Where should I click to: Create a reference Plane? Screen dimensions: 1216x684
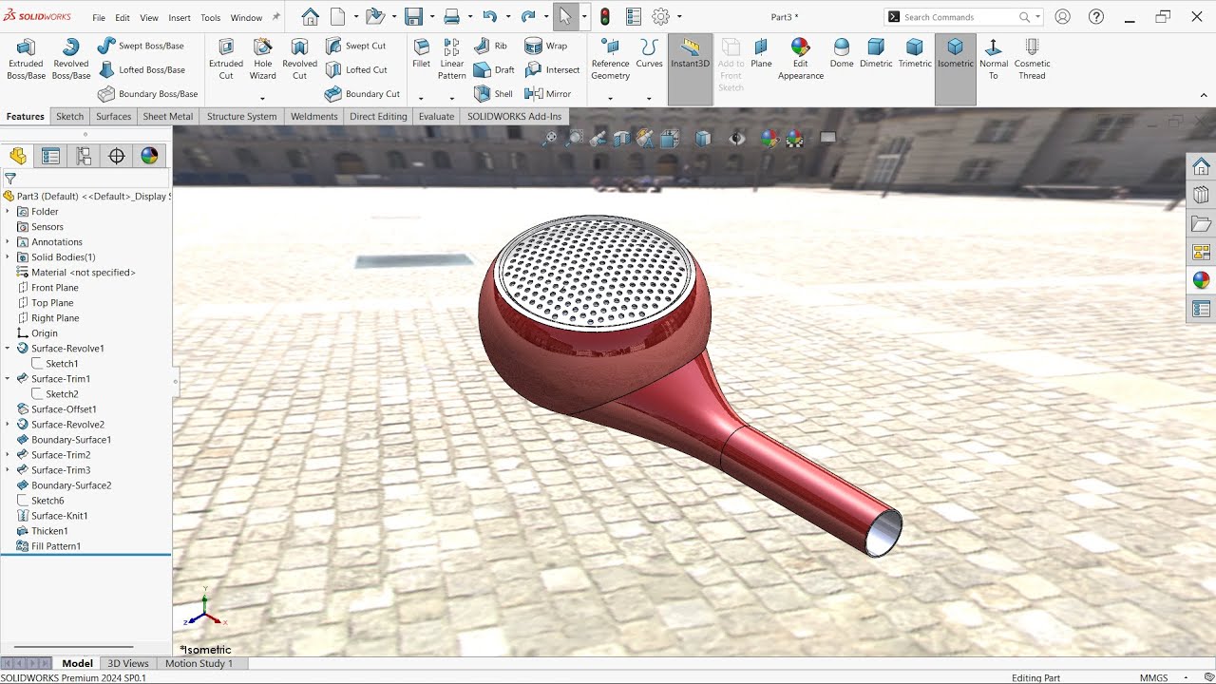click(x=761, y=53)
